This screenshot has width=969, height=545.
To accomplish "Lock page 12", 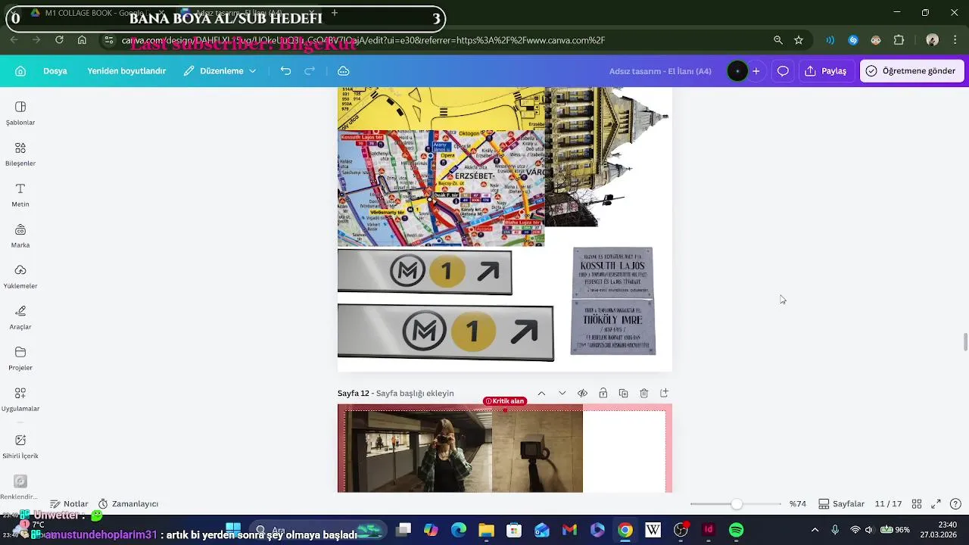I will 603,394.
